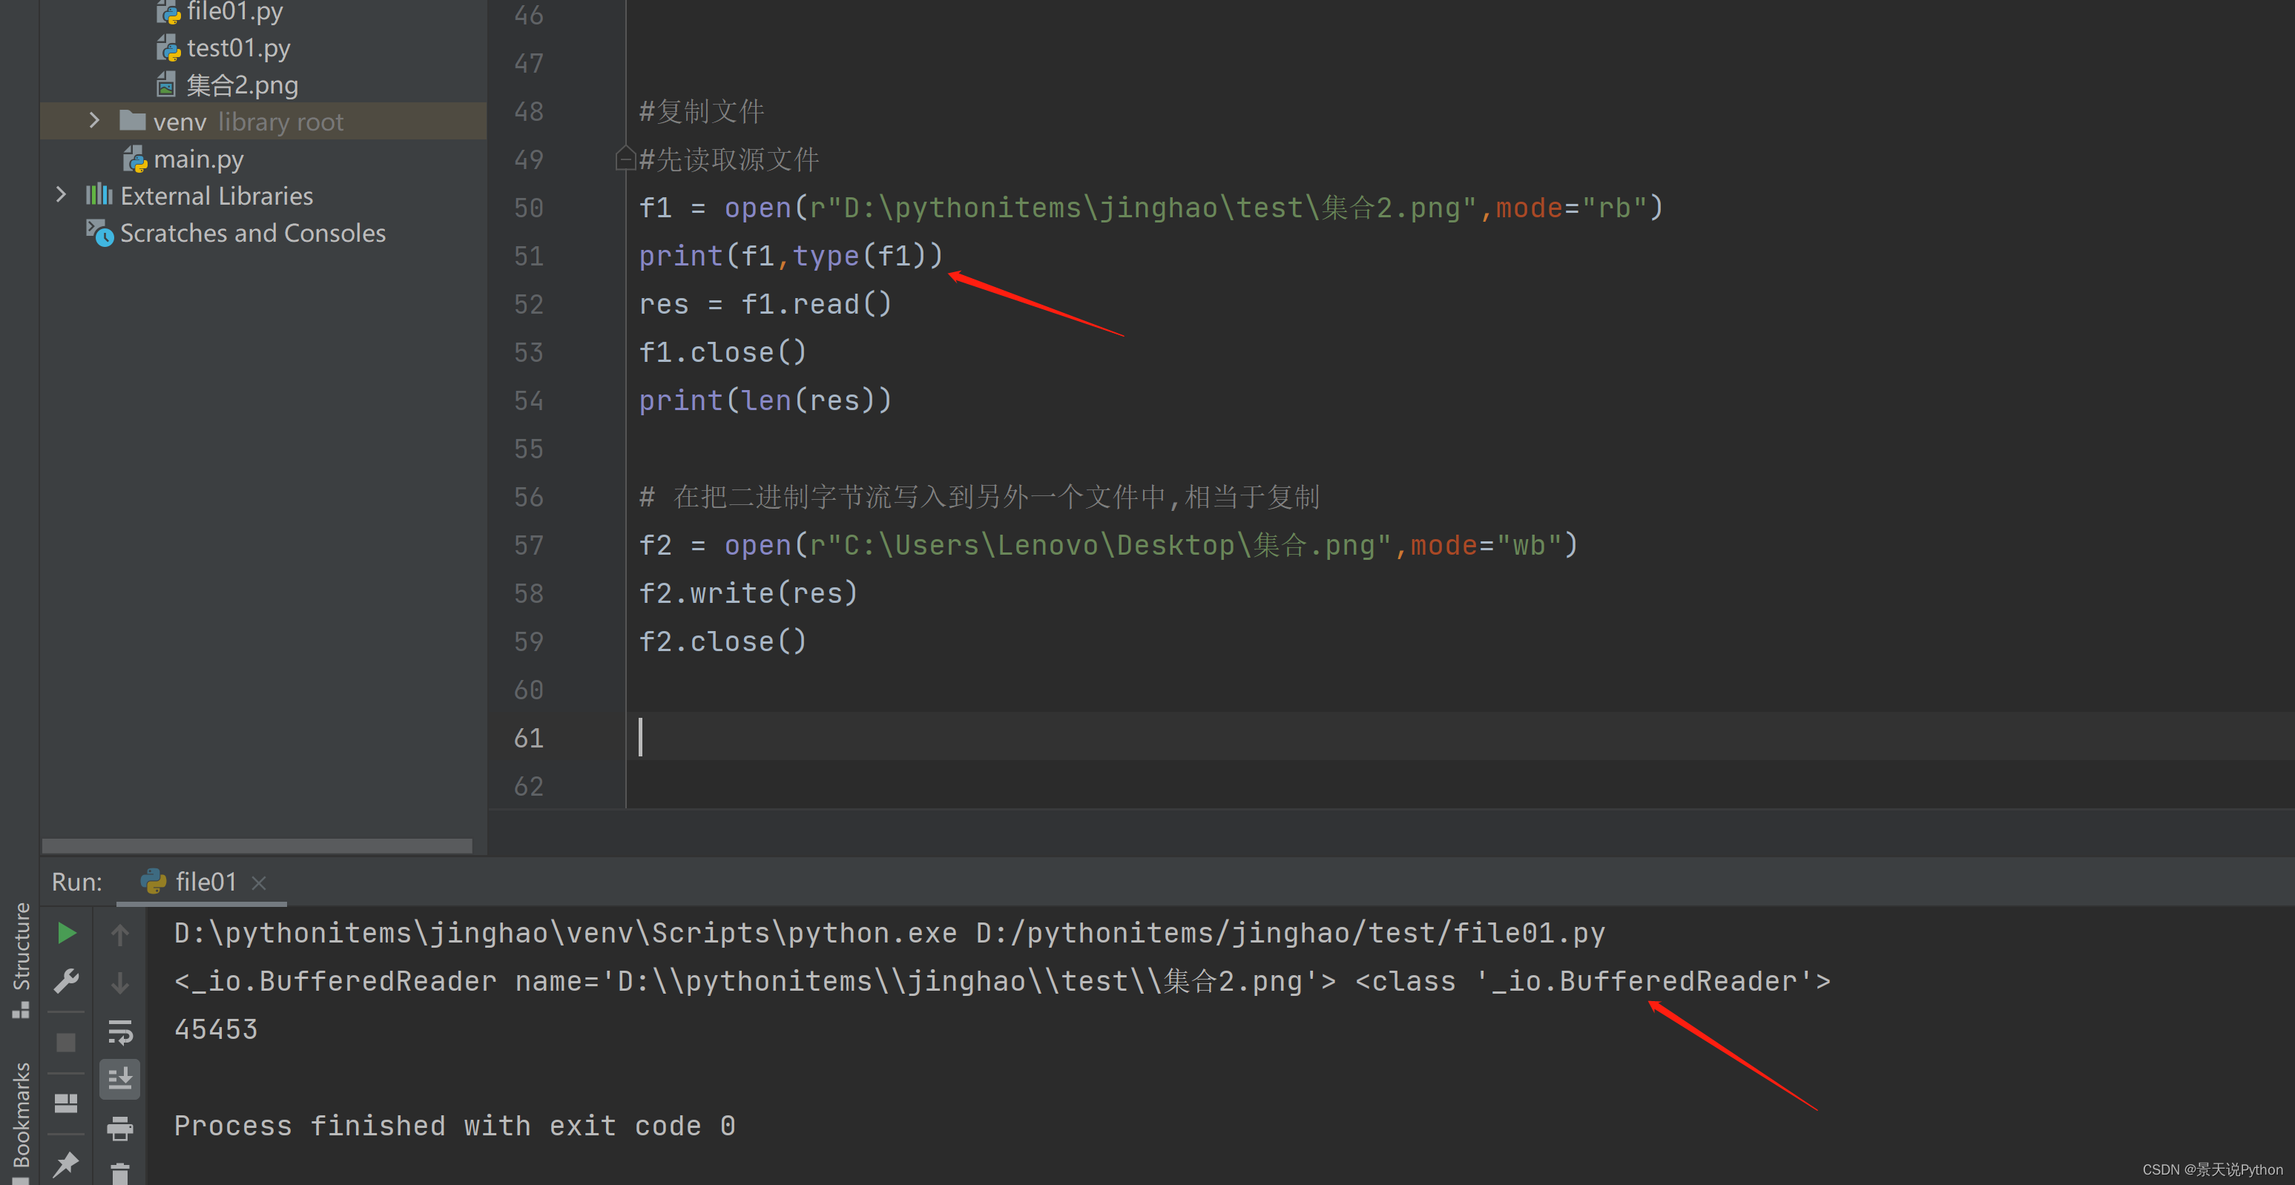Click on f2.write(res) code line
This screenshot has width=2295, height=1185.
(748, 592)
